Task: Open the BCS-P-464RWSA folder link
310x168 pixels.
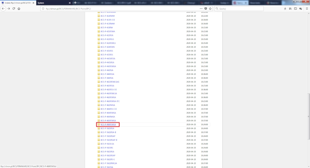Action: (x=108, y=117)
